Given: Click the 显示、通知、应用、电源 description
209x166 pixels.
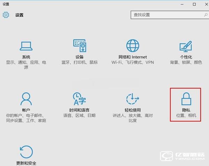Looking at the screenshot, I should [26, 65].
